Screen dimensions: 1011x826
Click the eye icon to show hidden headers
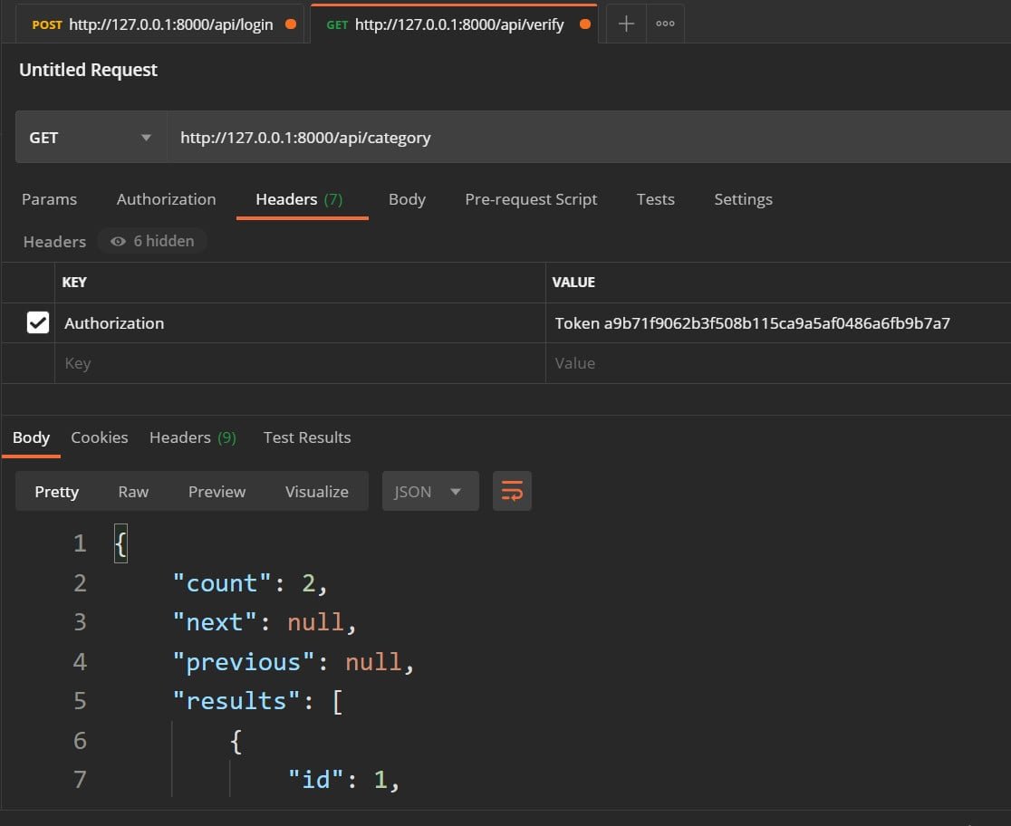(118, 241)
